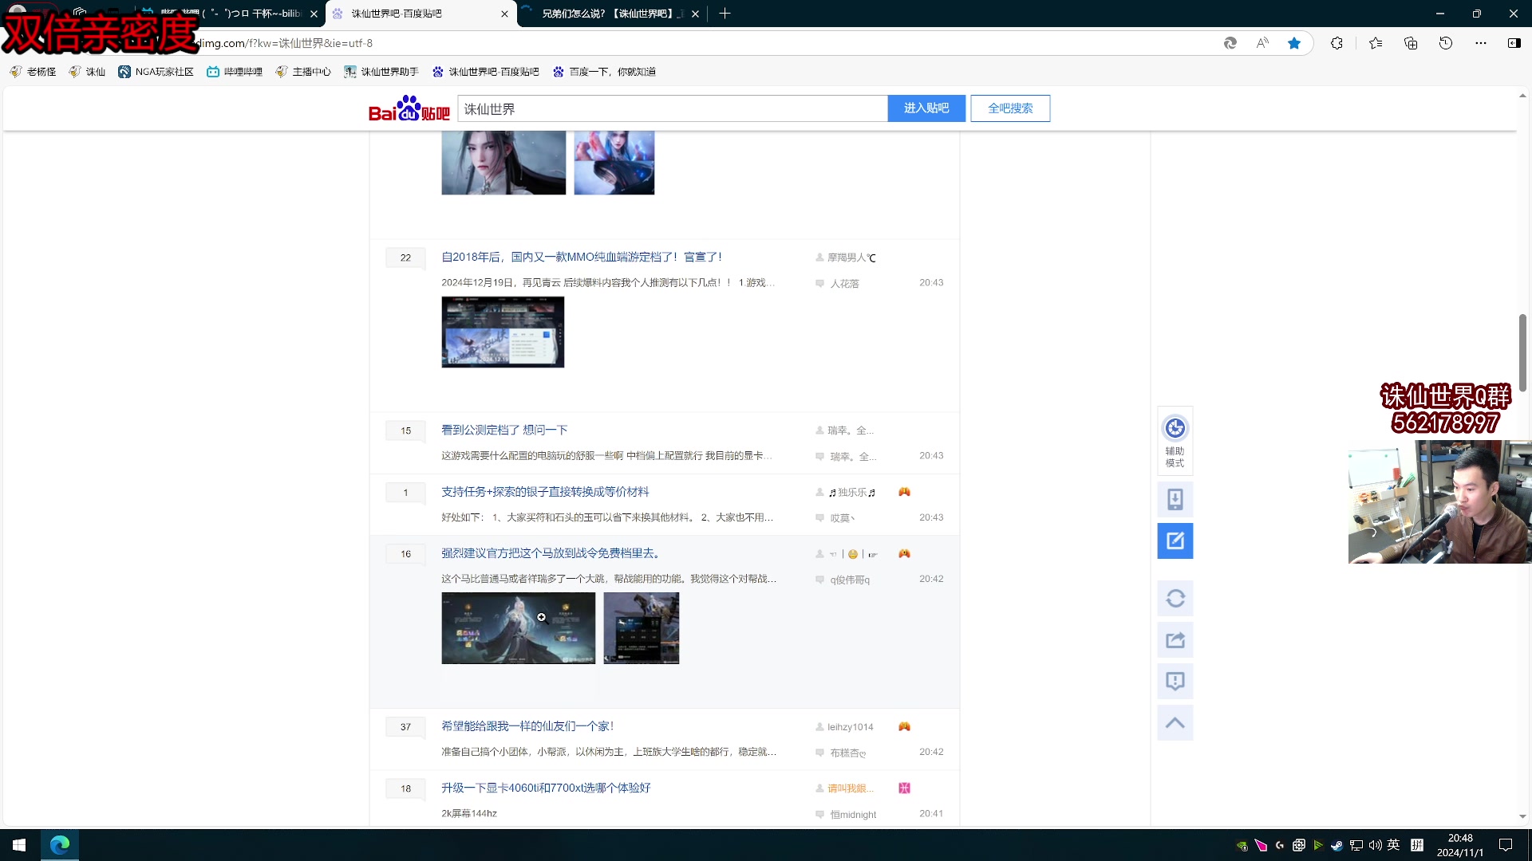
Task: Click the Steam icon in system tray
Action: (1337, 845)
